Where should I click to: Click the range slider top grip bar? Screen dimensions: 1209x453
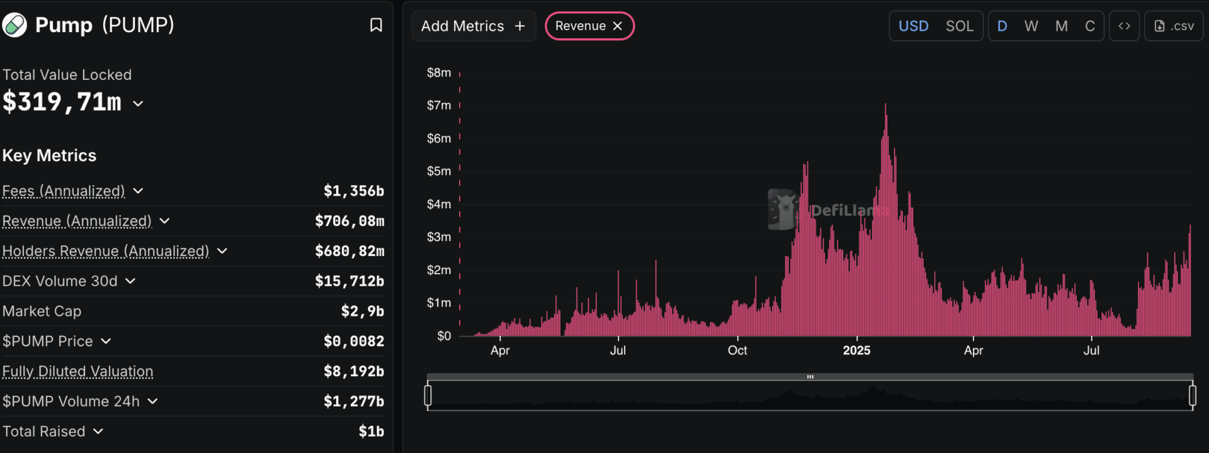810,377
